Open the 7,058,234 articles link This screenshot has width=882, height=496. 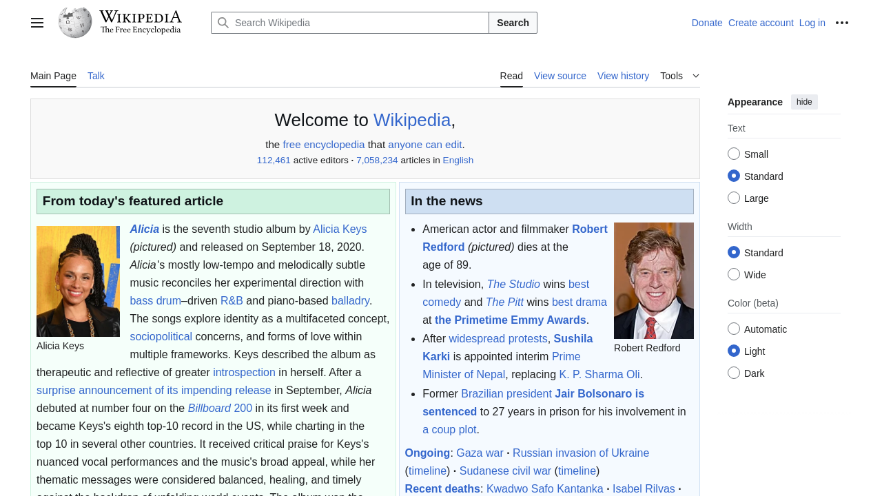(x=377, y=161)
